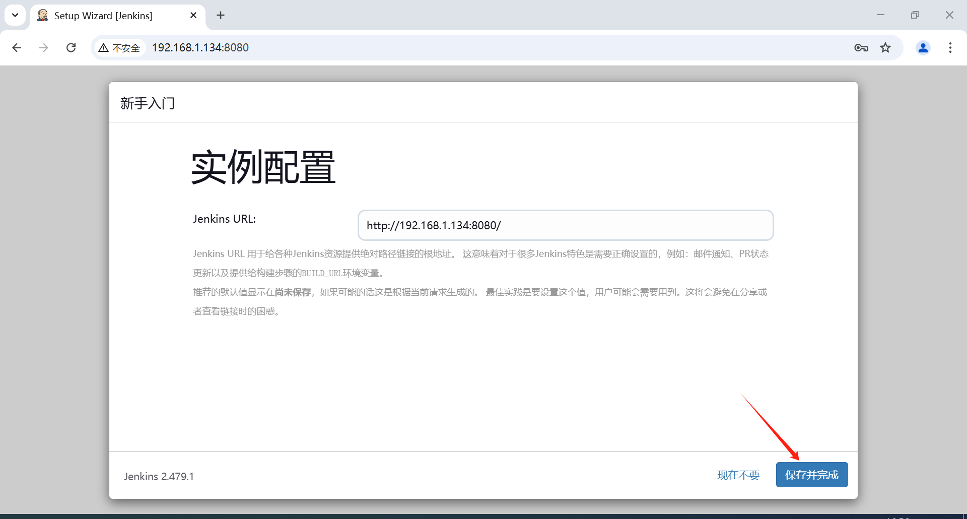The width and height of the screenshot is (967, 519).
Task: Click the 不安全 security warning chip
Action: click(x=119, y=47)
